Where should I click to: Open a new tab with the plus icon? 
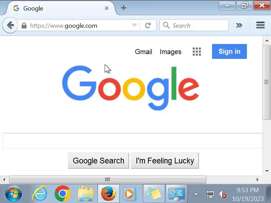124,8
